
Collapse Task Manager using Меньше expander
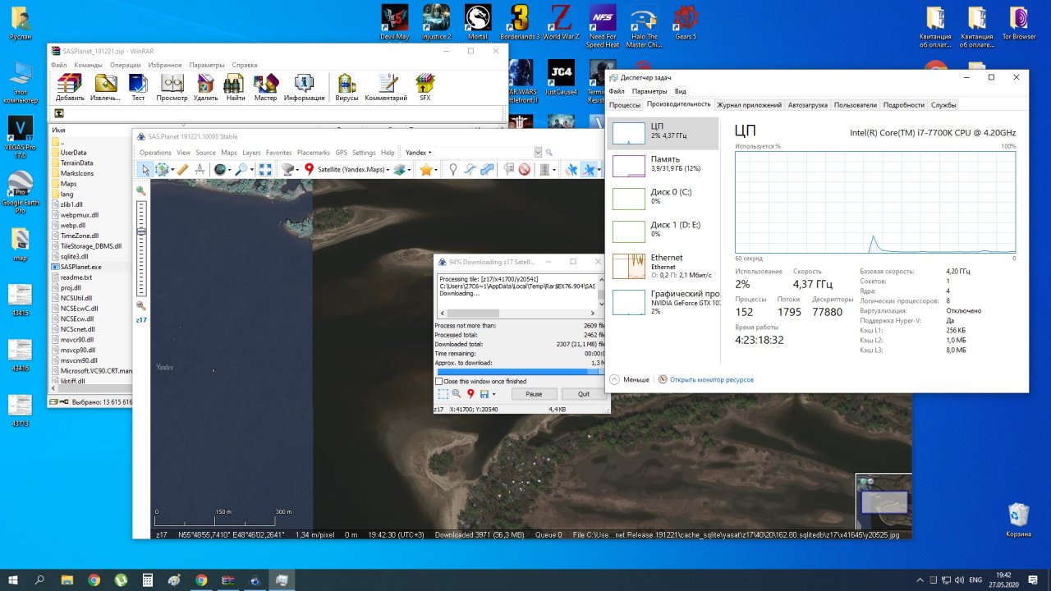[631, 380]
